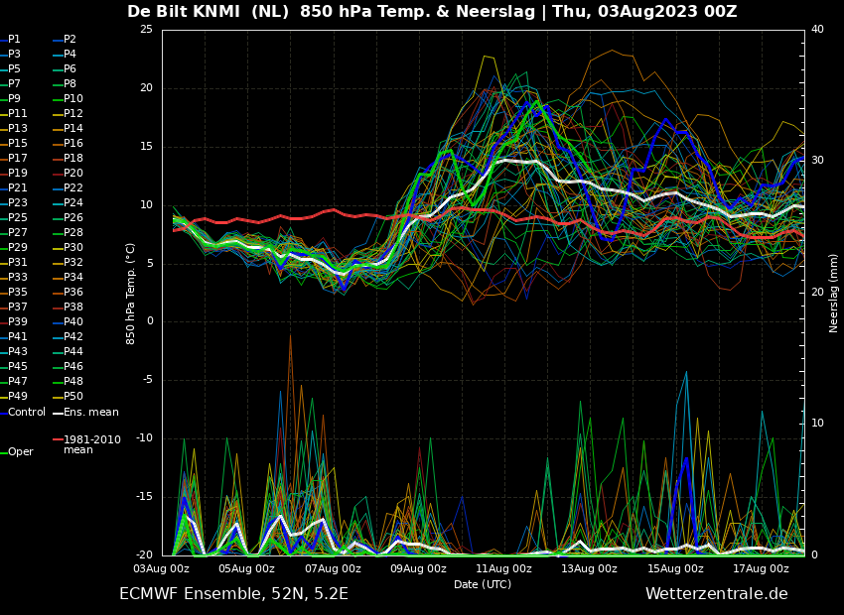Click the 11Aug 00z date tick
The width and height of the screenshot is (844, 615).
pos(503,568)
